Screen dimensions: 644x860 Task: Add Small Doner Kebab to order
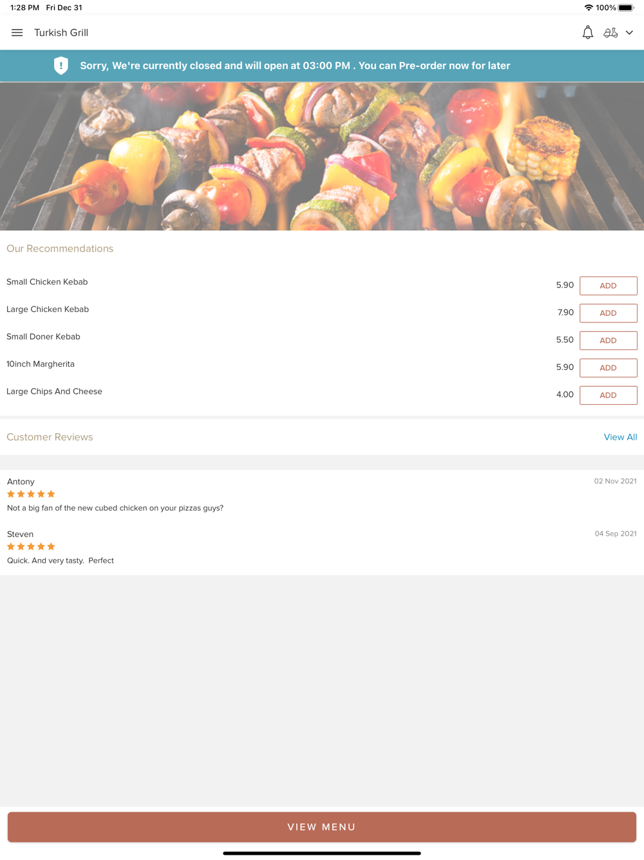[x=608, y=340]
